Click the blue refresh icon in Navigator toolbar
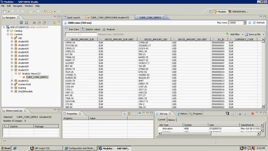This screenshot has width=268, height=151. (21, 23)
